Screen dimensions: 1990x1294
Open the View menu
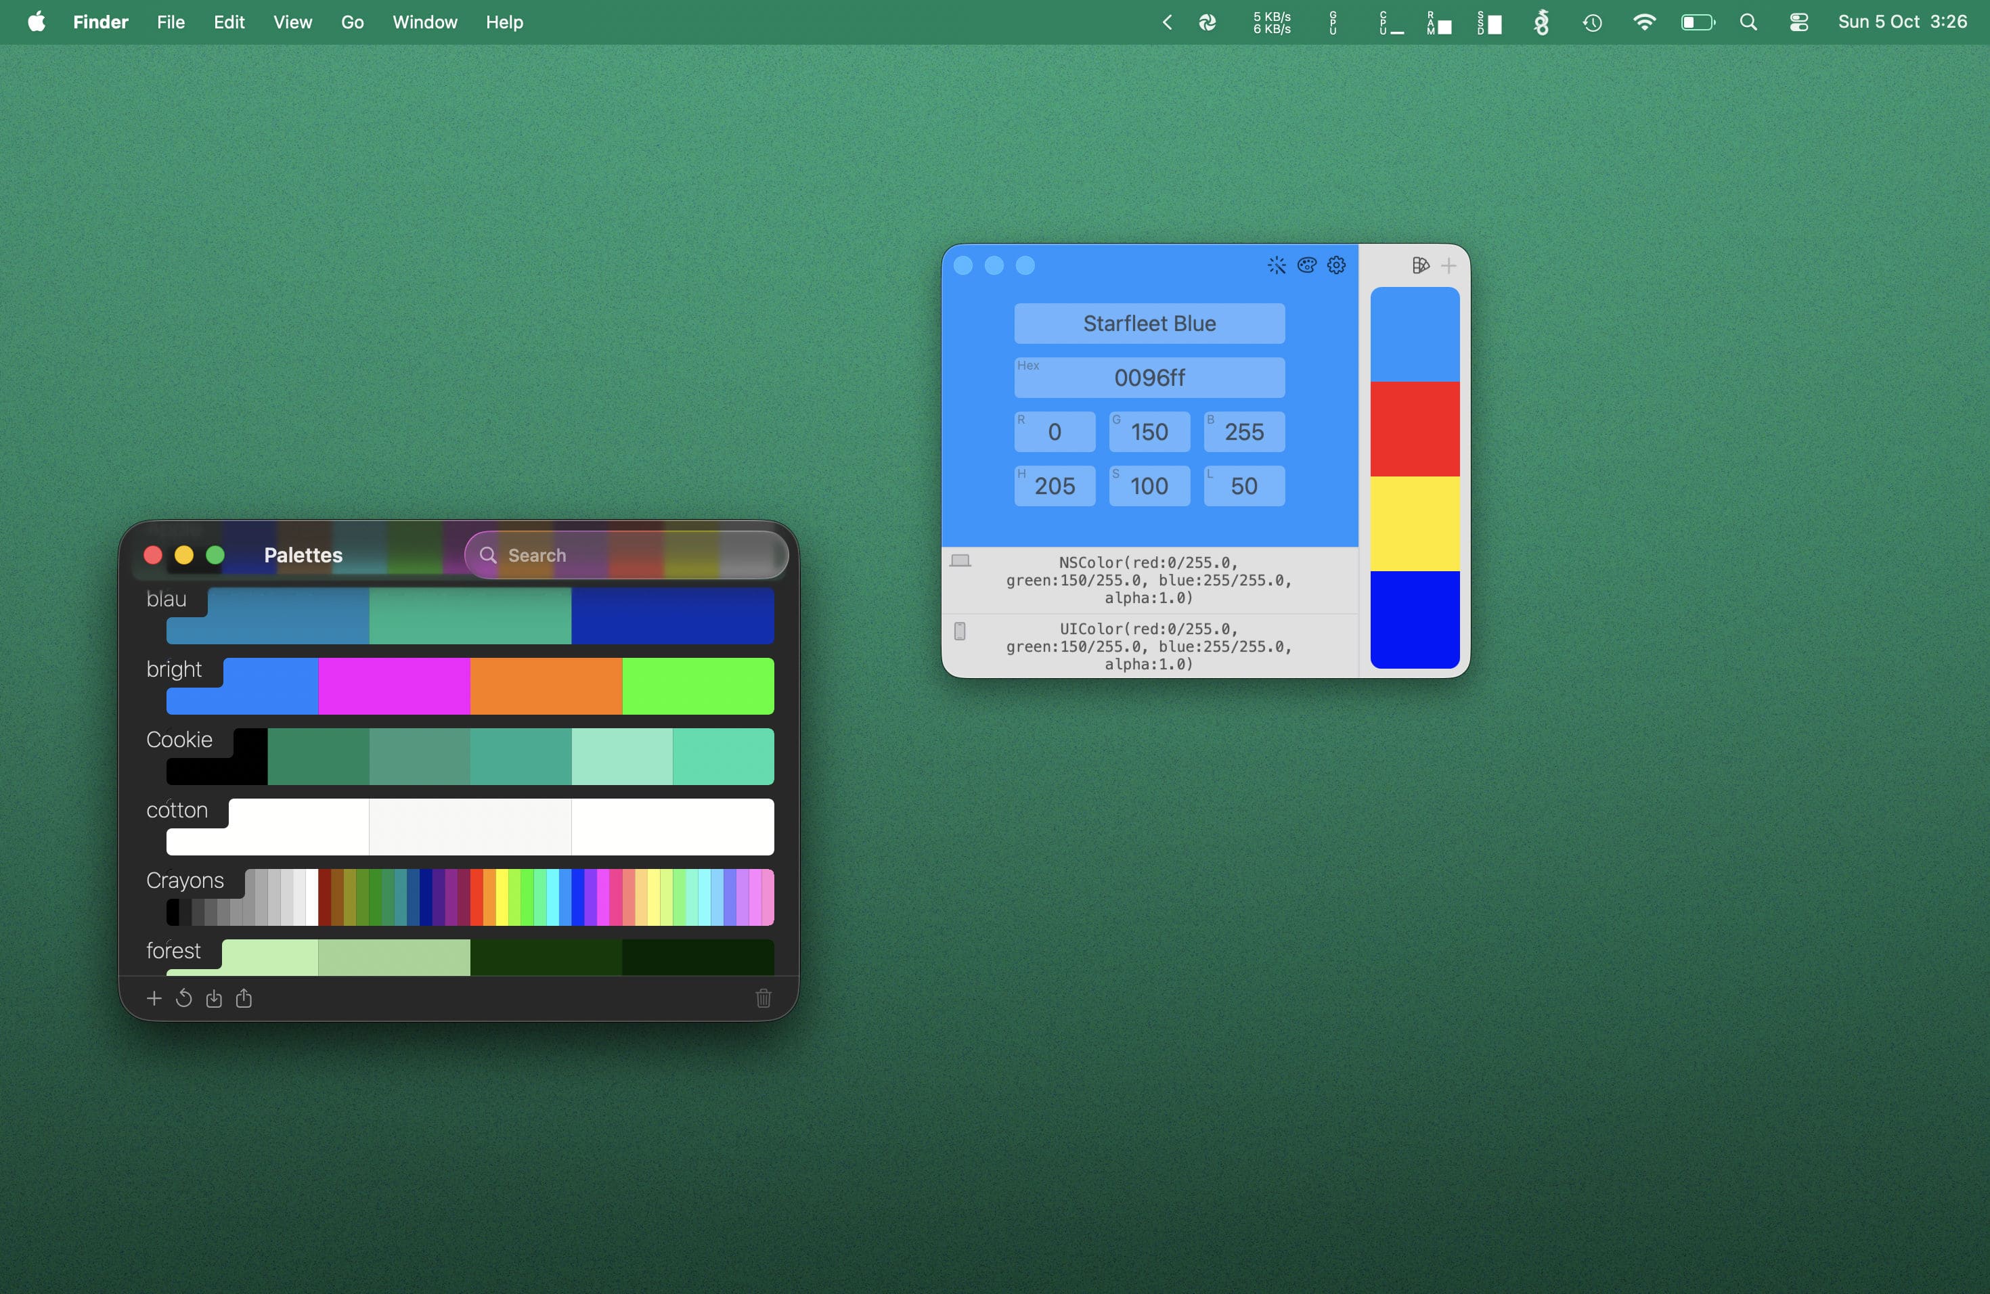(x=292, y=22)
